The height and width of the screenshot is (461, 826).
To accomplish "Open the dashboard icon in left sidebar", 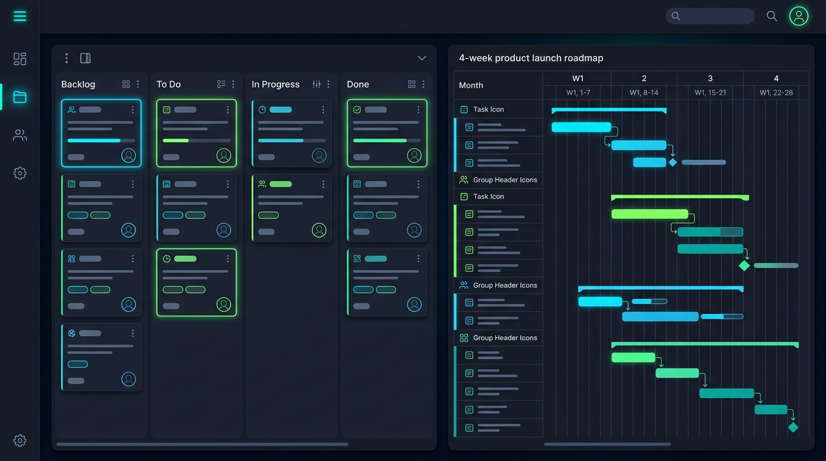I will [x=20, y=59].
